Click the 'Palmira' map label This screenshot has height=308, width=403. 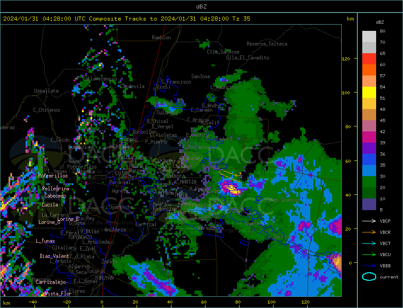tap(175, 176)
